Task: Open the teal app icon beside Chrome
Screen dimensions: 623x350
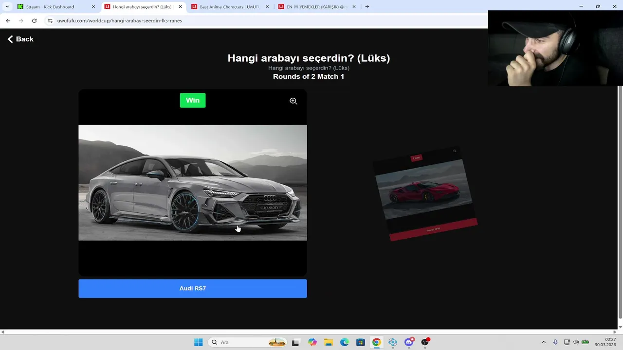Action: (393, 342)
